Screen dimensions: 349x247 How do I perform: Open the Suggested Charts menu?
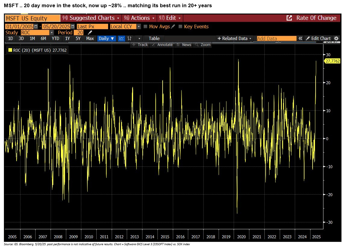pos(91,18)
